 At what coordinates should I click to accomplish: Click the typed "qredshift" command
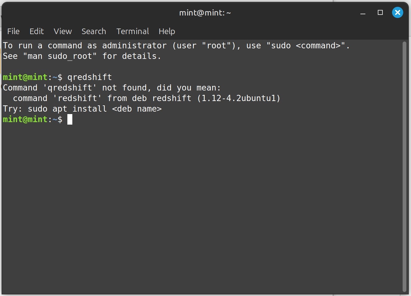(89, 77)
